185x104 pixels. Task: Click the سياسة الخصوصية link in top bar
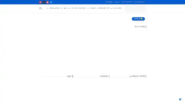[x=140, y=2]
